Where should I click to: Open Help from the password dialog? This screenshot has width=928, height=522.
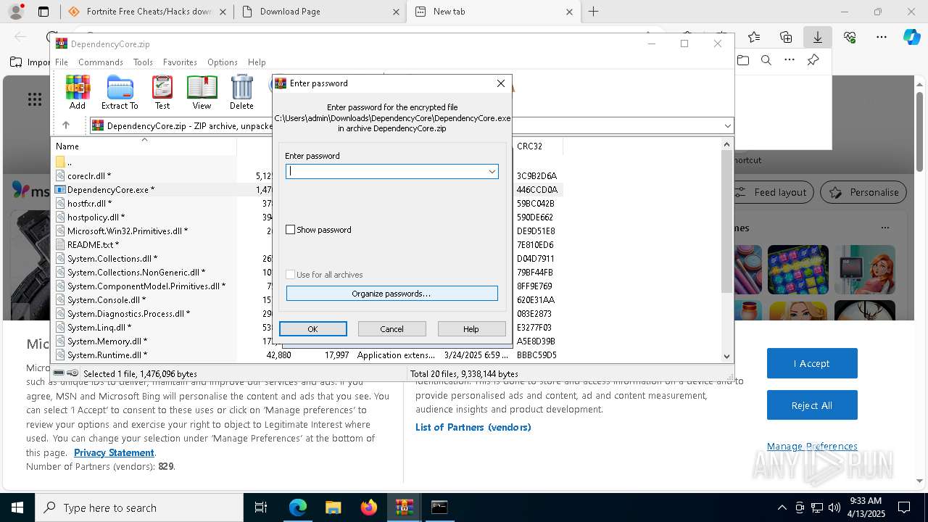tap(471, 329)
